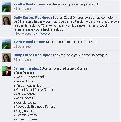Click Yvette's avatar beside 'A mi hace rato' comment

6,7
